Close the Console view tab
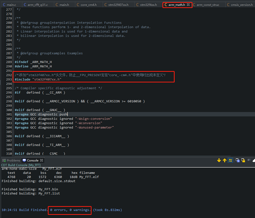Image resolution: width=255 pixels, height=218 pixels. [42, 160]
